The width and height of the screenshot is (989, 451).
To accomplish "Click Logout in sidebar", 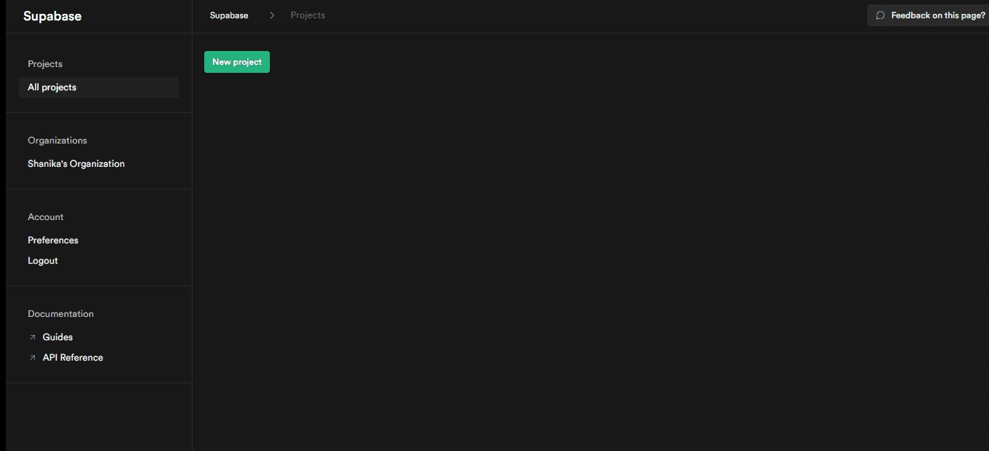I will tap(42, 261).
